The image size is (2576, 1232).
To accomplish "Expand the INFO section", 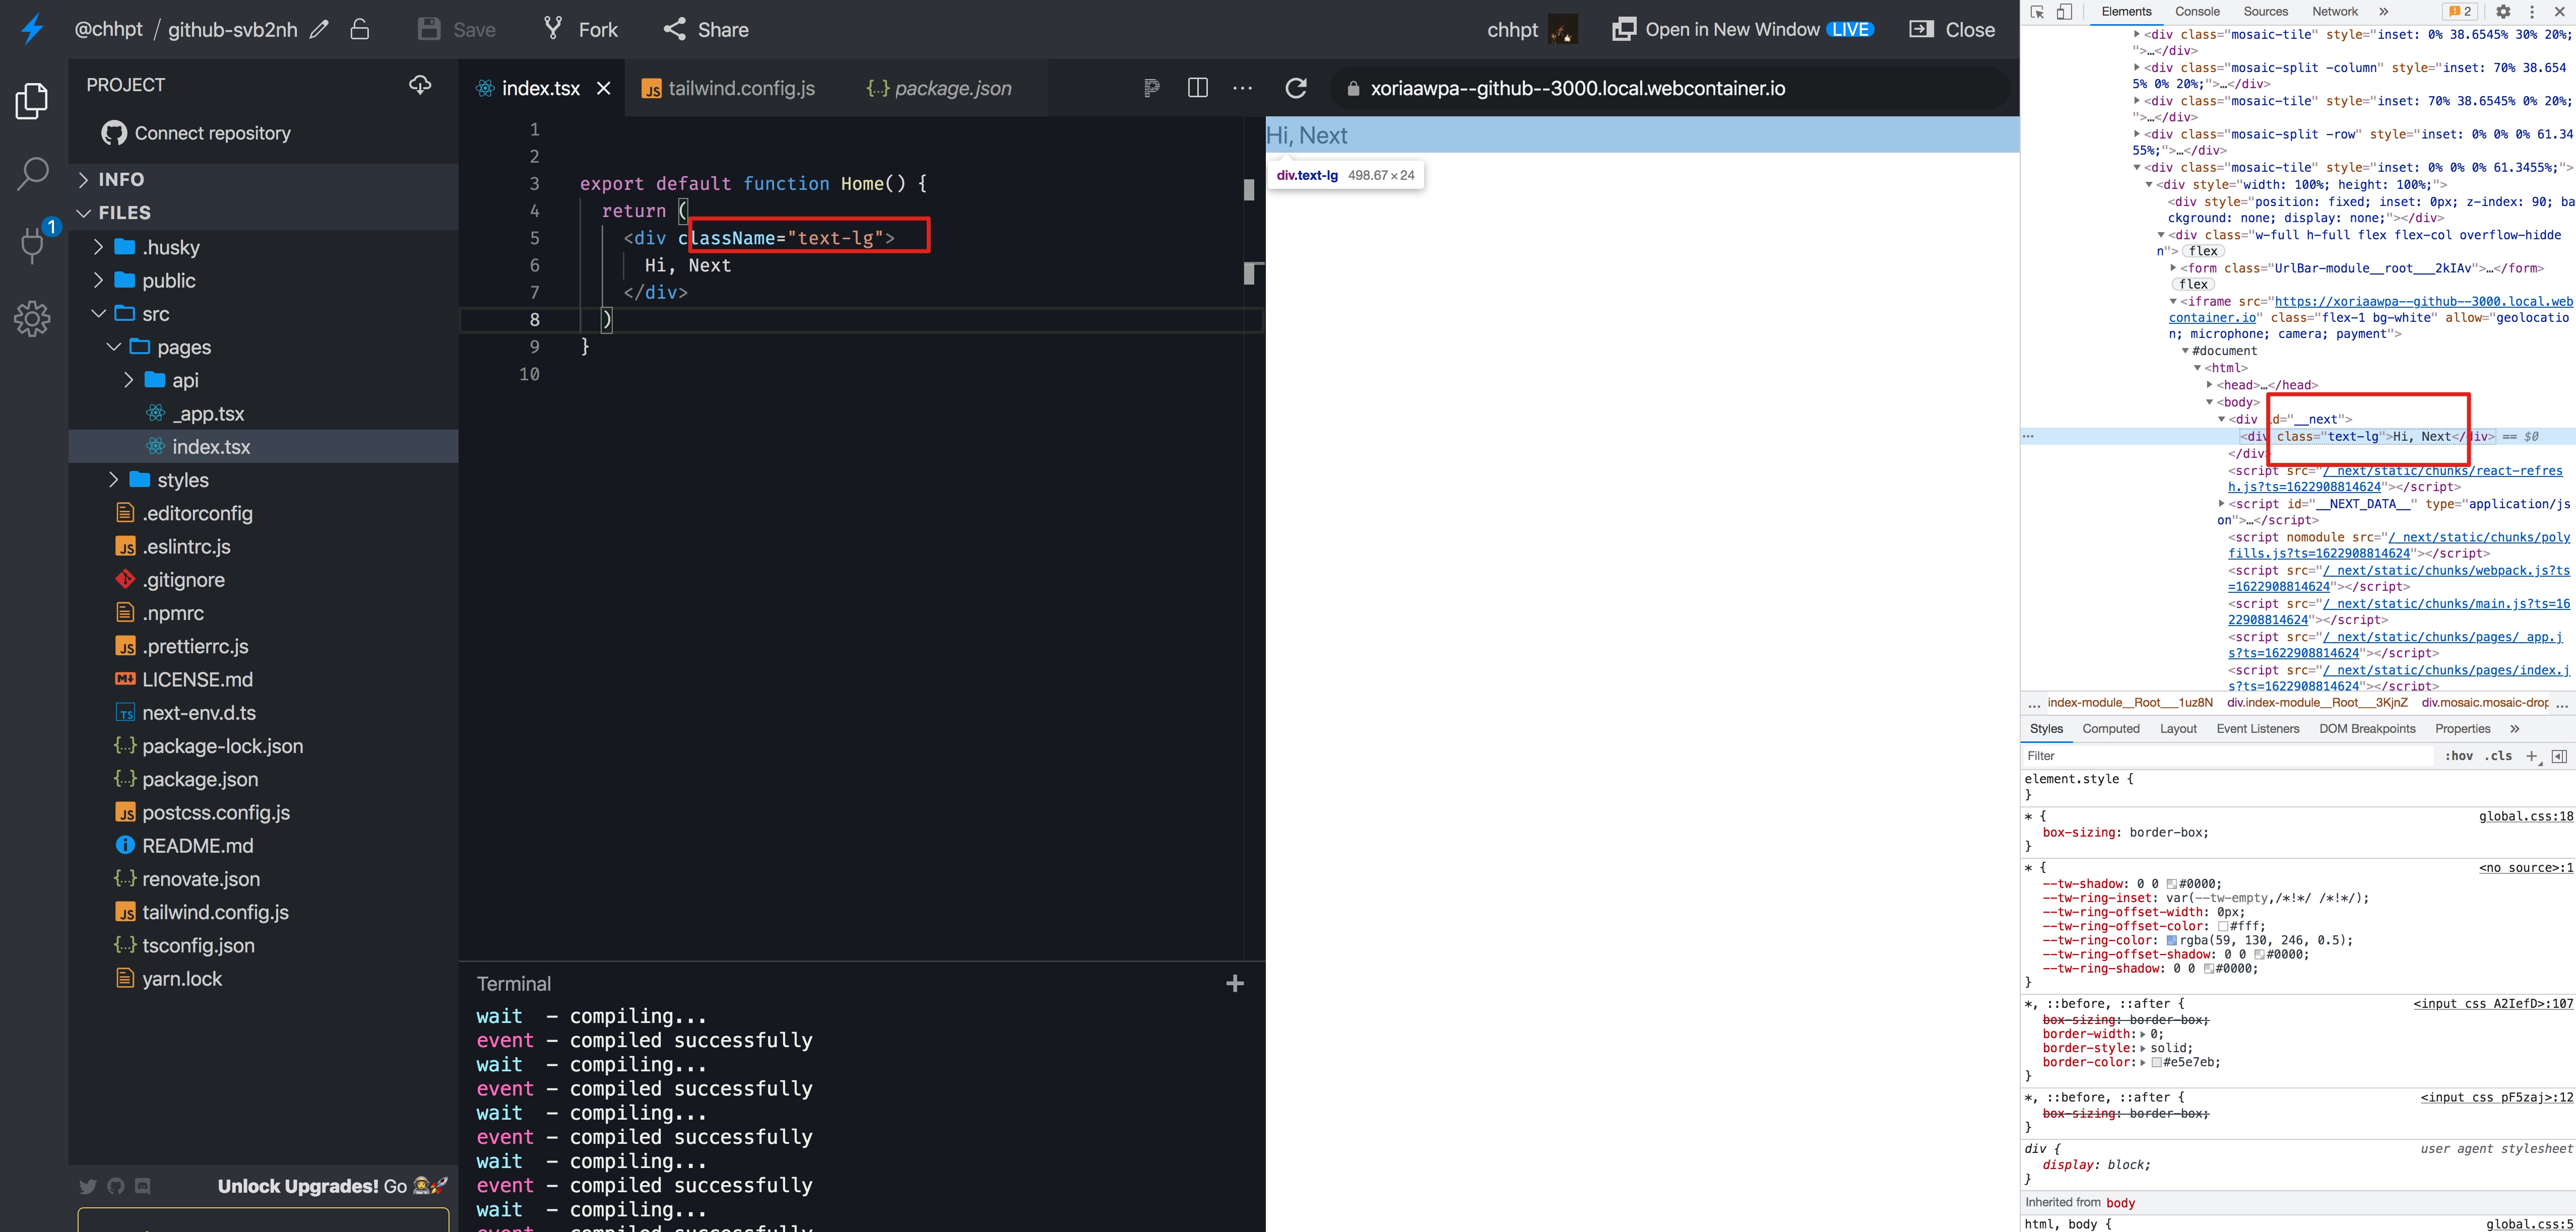I will pos(263,180).
